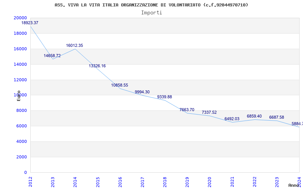
Task: Select the data label 7663.70
Action: [187, 110]
